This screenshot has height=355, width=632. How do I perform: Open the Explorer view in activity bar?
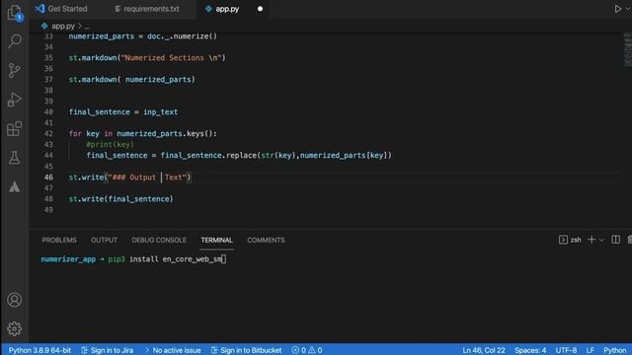[15, 12]
